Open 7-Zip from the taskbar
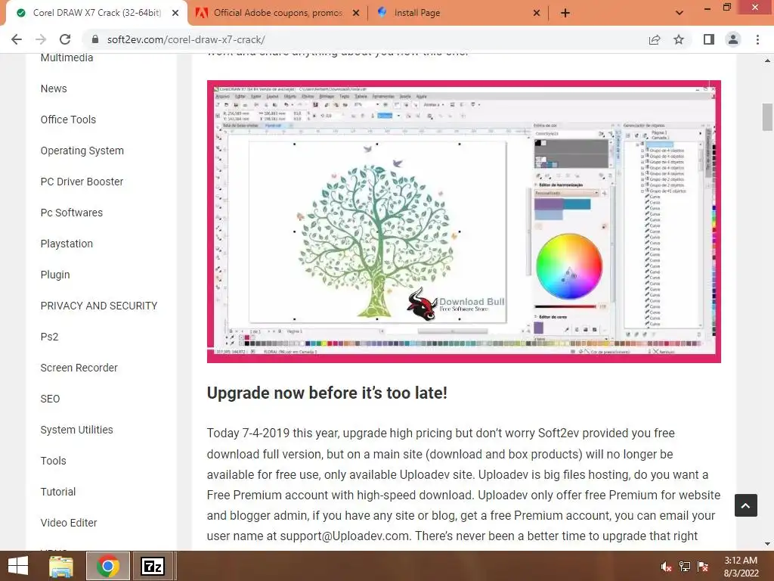The image size is (774, 581). click(153, 566)
